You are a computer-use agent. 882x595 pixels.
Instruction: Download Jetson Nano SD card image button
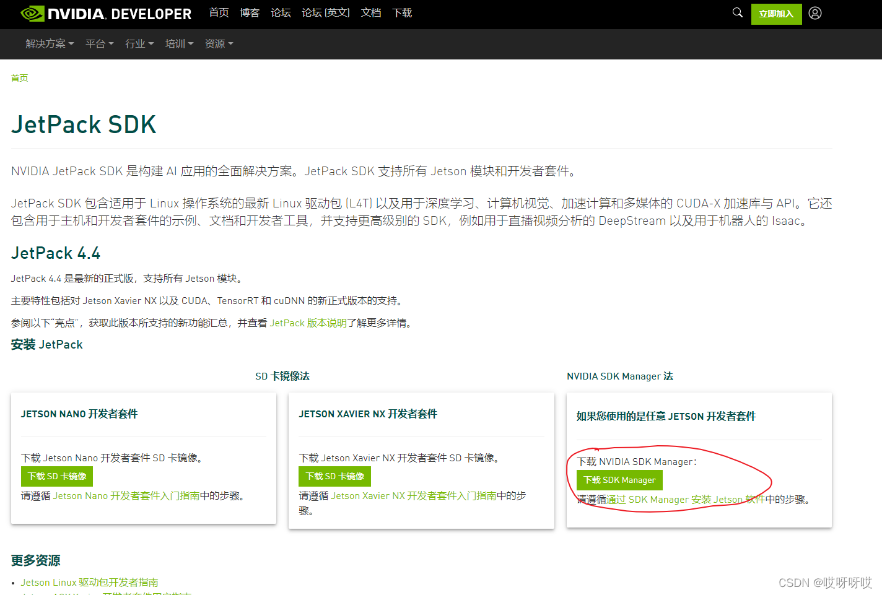coord(57,476)
